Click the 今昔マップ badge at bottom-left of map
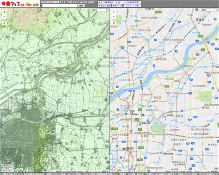The height and width of the screenshot is (175, 219). click(x=7, y=165)
